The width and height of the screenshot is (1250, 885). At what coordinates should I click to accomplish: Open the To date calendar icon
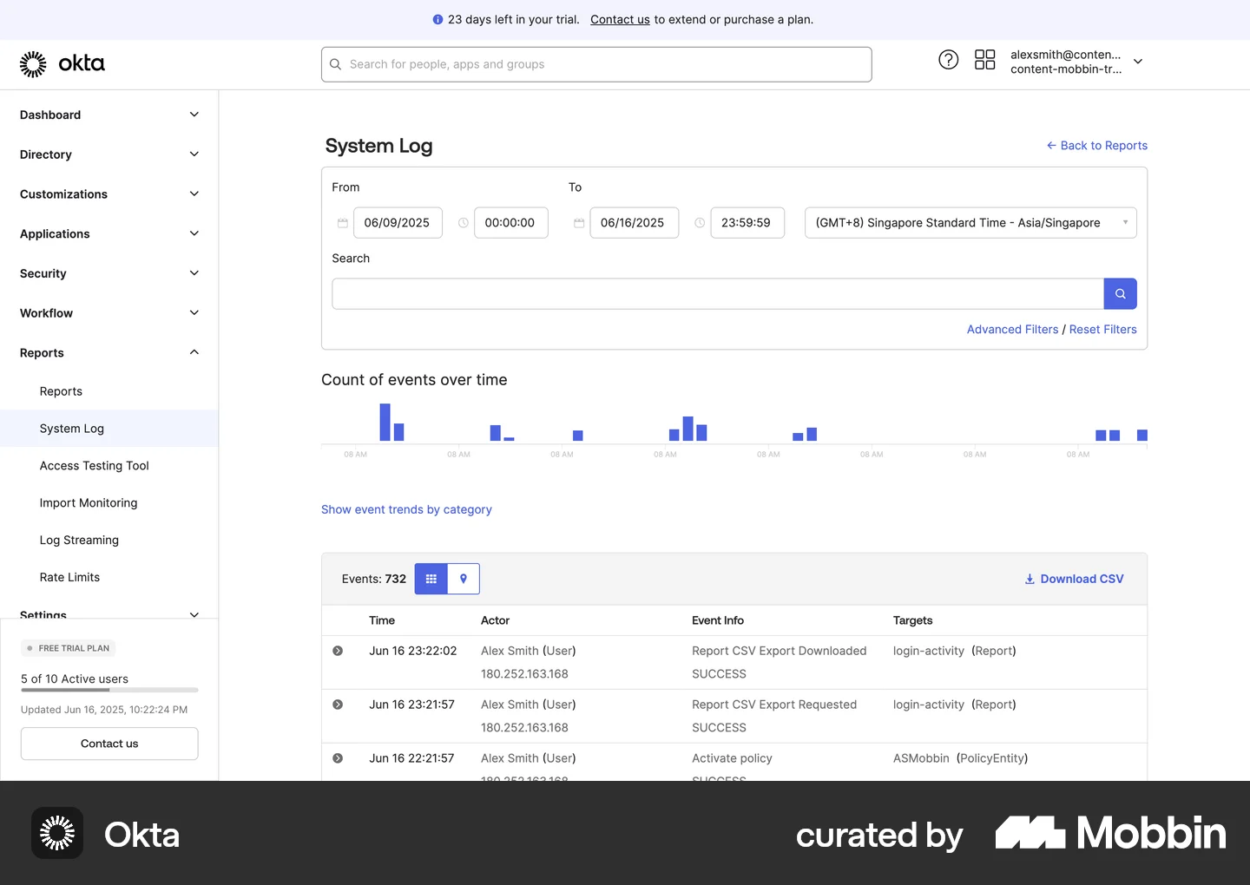(579, 223)
